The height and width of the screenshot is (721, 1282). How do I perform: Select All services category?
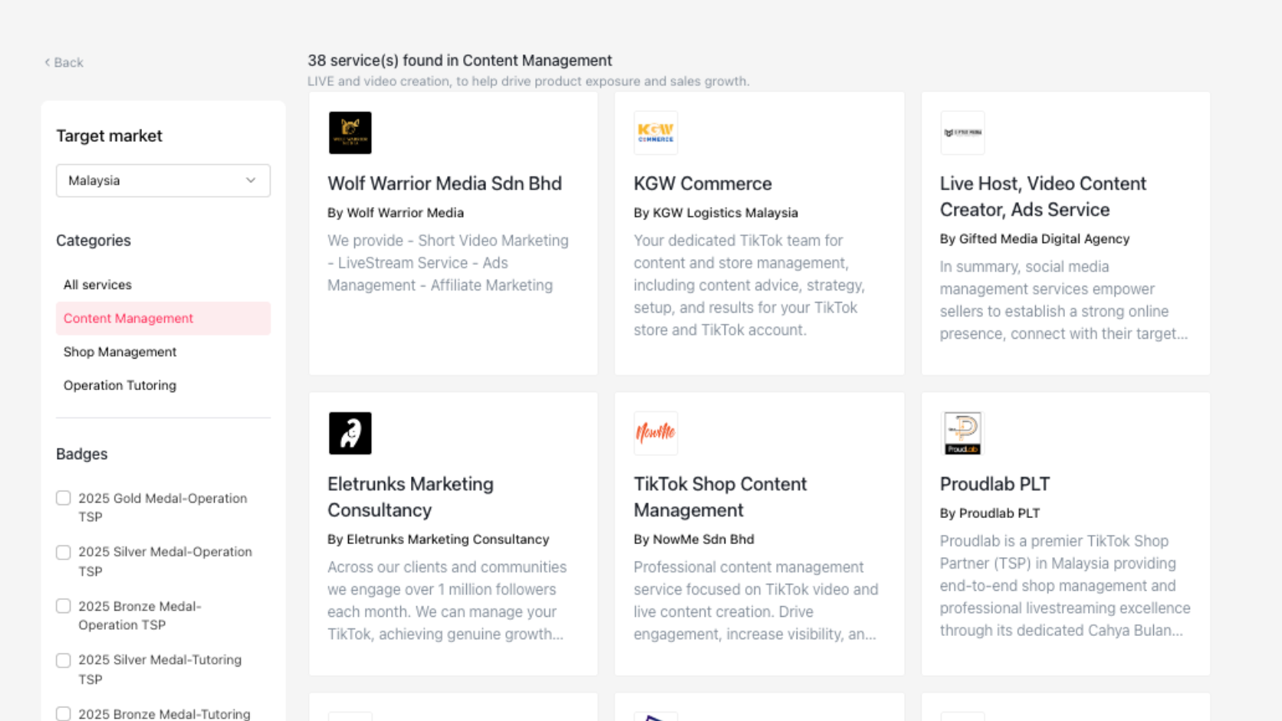163,284
